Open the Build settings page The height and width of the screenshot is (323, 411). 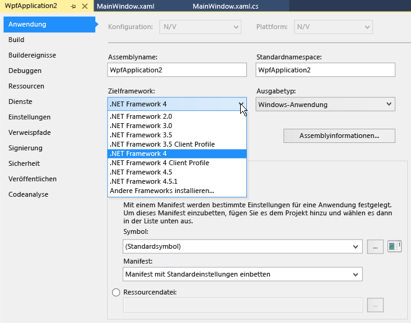click(x=16, y=40)
